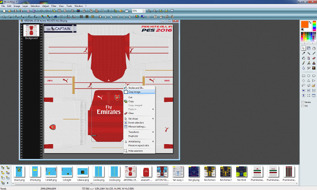Screen dimensions: 317x190
Task: Open the left palette dropdown arrow
Action: click(x=304, y=43)
